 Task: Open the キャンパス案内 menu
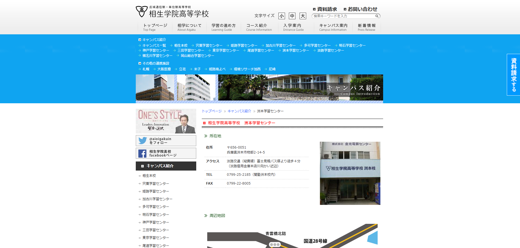pos(333,27)
